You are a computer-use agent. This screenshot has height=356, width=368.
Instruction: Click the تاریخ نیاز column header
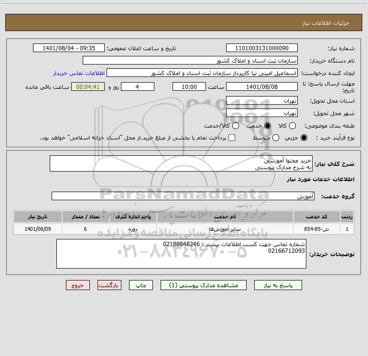(38, 216)
